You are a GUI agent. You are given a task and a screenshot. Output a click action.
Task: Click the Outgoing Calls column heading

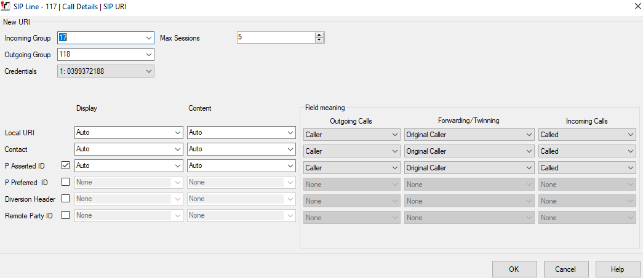point(351,121)
